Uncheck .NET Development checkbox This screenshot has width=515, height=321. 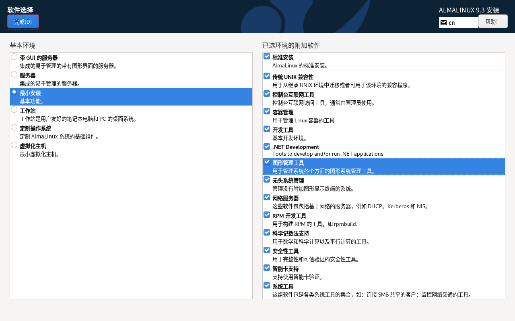(x=267, y=146)
